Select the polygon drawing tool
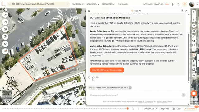This screenshot has width=199, height=112. 194,41
